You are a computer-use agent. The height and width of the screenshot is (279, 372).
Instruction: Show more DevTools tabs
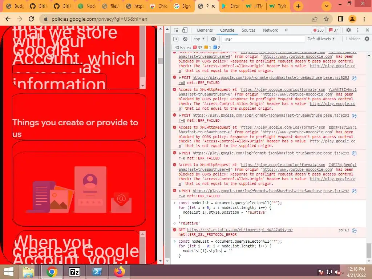(286, 30)
